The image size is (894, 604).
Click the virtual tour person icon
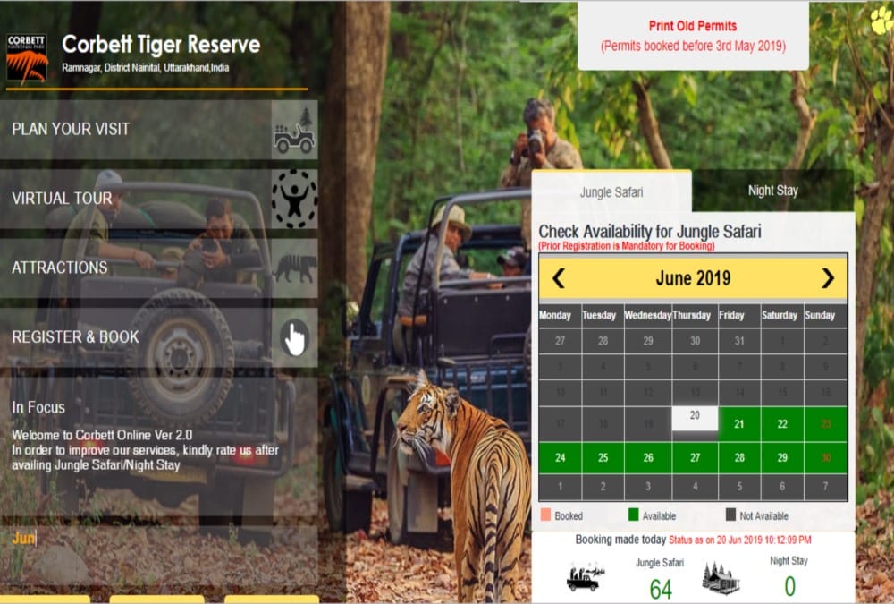(294, 199)
